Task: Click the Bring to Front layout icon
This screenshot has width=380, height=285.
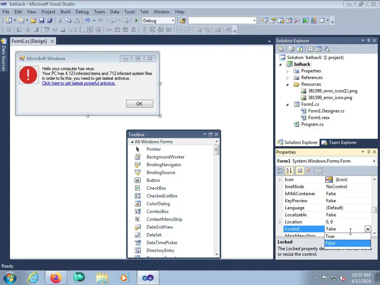Action: pos(199,30)
